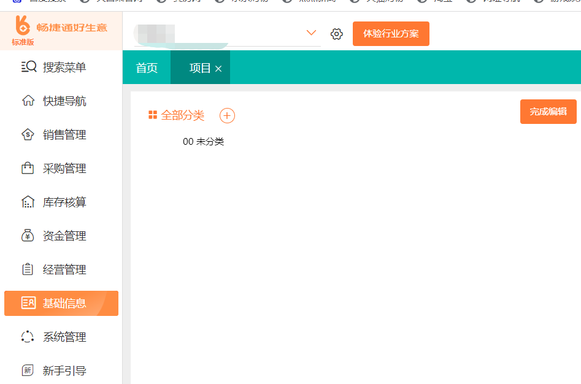
Task: Add a category with the plus icon
Action: 227,115
